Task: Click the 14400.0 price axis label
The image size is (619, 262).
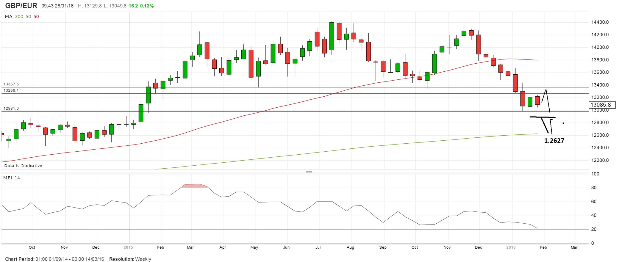Action: coord(600,22)
